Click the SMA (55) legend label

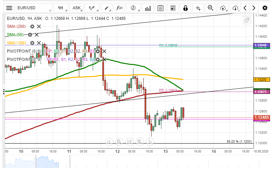tap(15, 35)
